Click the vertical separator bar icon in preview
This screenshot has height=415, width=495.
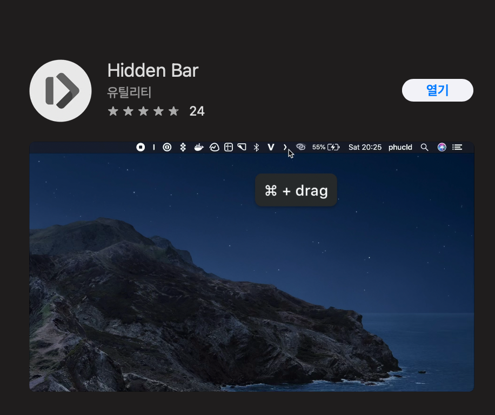[153, 147]
